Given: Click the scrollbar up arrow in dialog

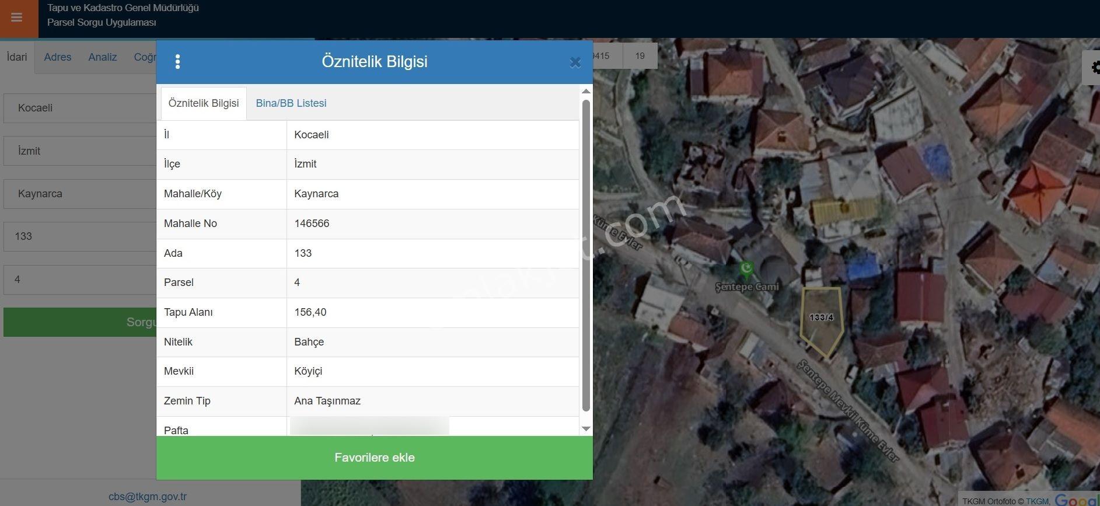Looking at the screenshot, I should click(586, 92).
